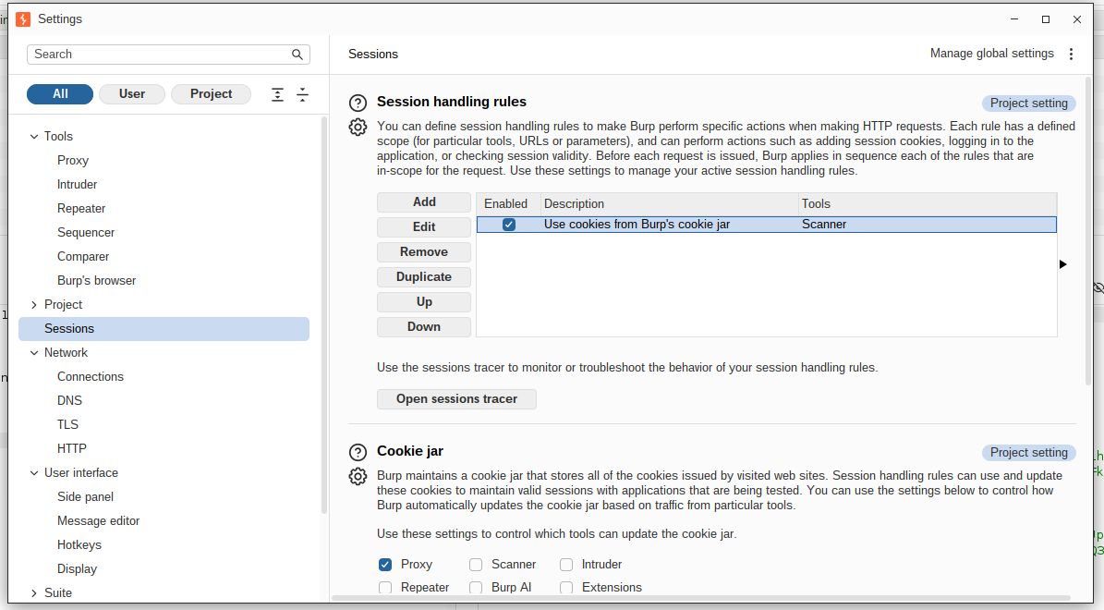Click the Open sessions tracer button

click(456, 399)
